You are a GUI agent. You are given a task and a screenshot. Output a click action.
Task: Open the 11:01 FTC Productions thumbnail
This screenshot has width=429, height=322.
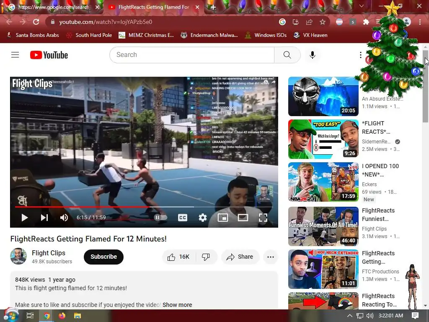(323, 269)
